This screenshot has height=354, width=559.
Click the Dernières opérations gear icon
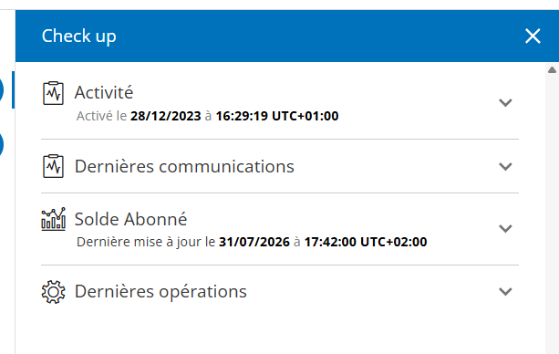[x=53, y=292]
